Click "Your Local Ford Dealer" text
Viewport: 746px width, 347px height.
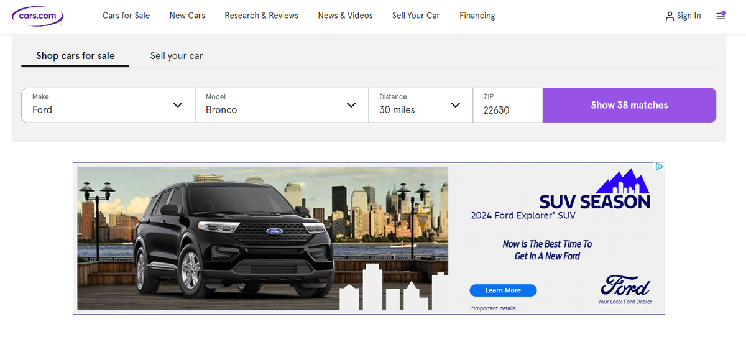point(625,302)
